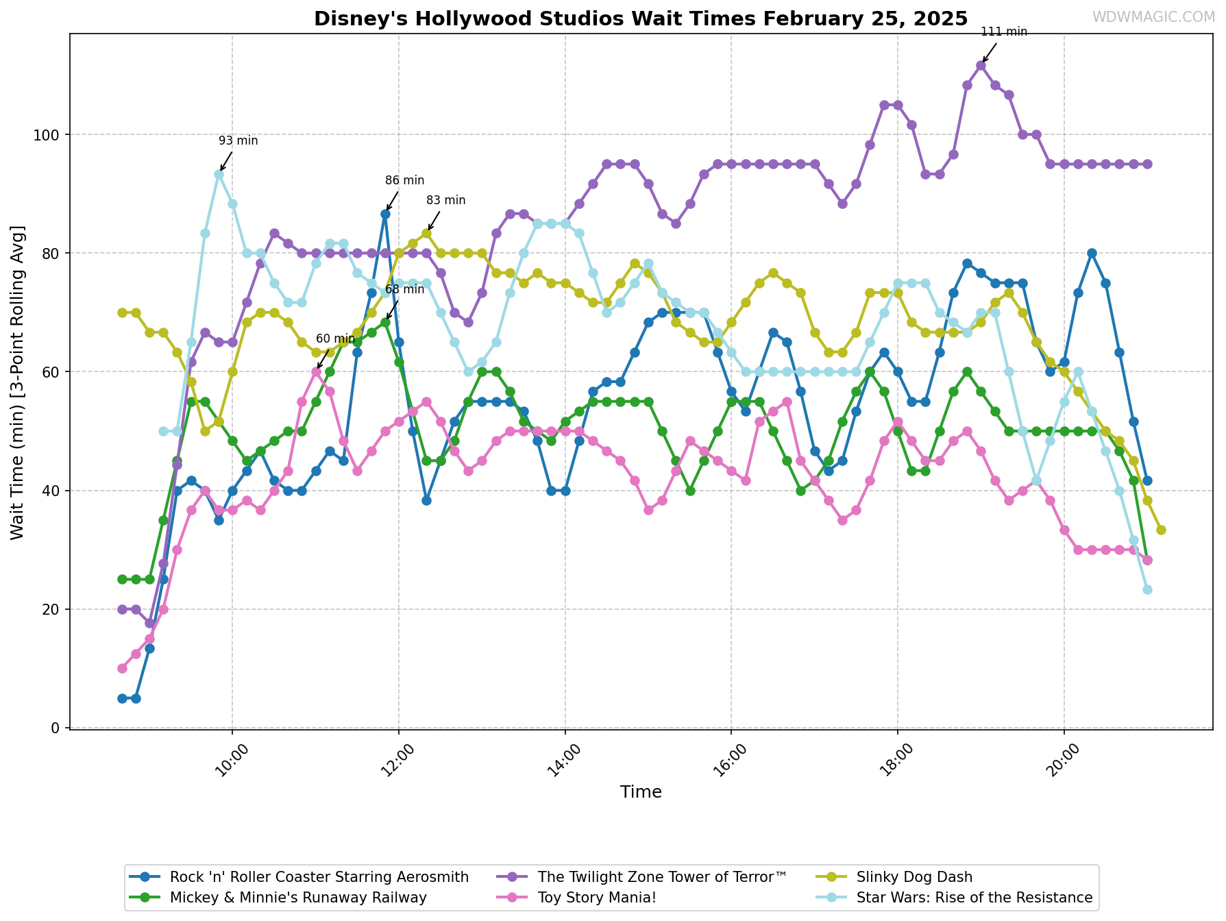The image size is (1226, 921).
Task: Select the Slinky Dog Dash legend entry
Action: [x=894, y=877]
